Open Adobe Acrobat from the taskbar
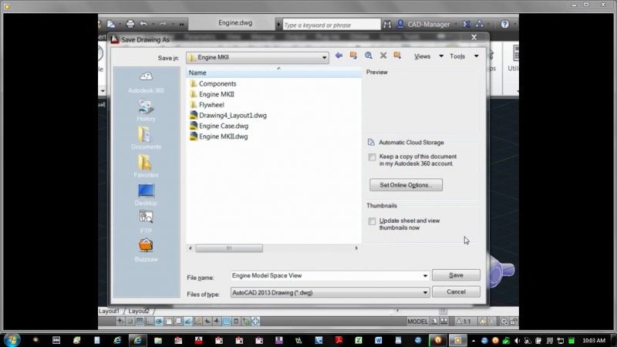 339,340
